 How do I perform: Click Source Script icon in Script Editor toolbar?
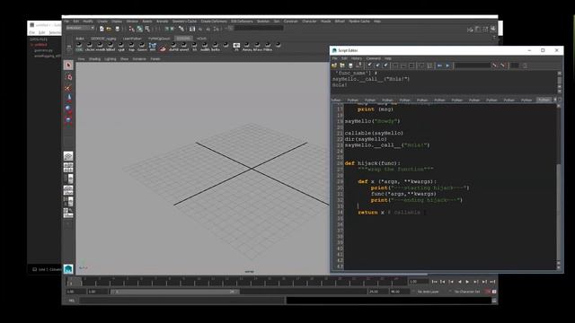(x=342, y=65)
